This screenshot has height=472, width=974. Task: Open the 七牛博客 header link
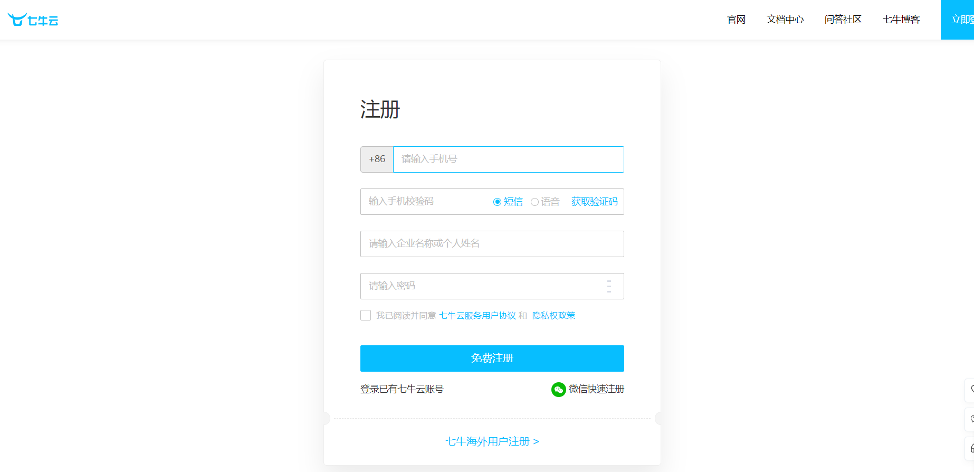901,20
